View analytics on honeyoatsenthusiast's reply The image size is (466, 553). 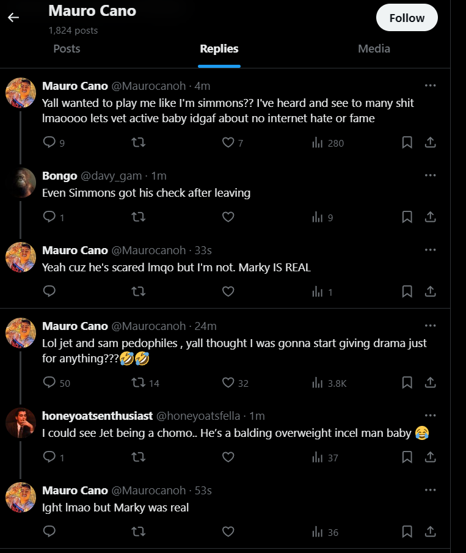click(x=317, y=457)
